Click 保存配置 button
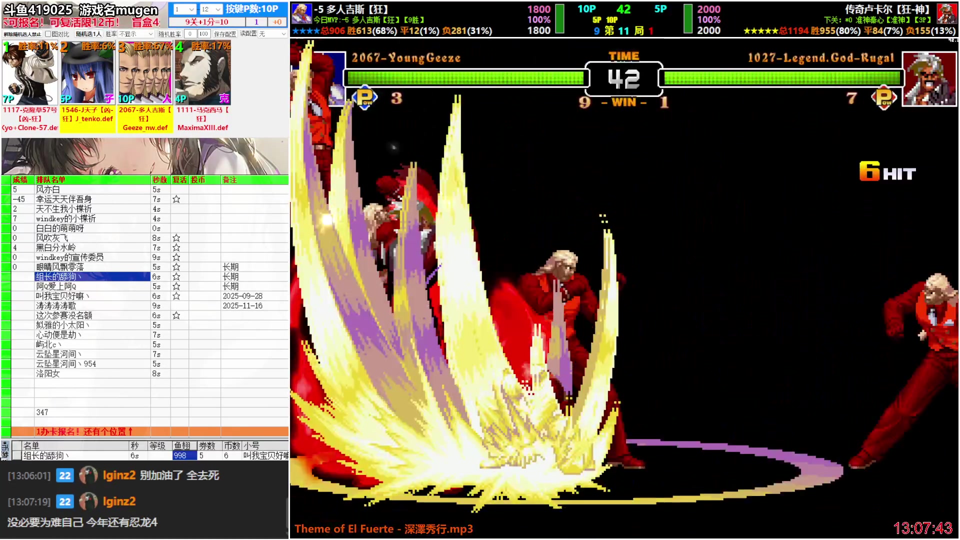 [x=225, y=34]
